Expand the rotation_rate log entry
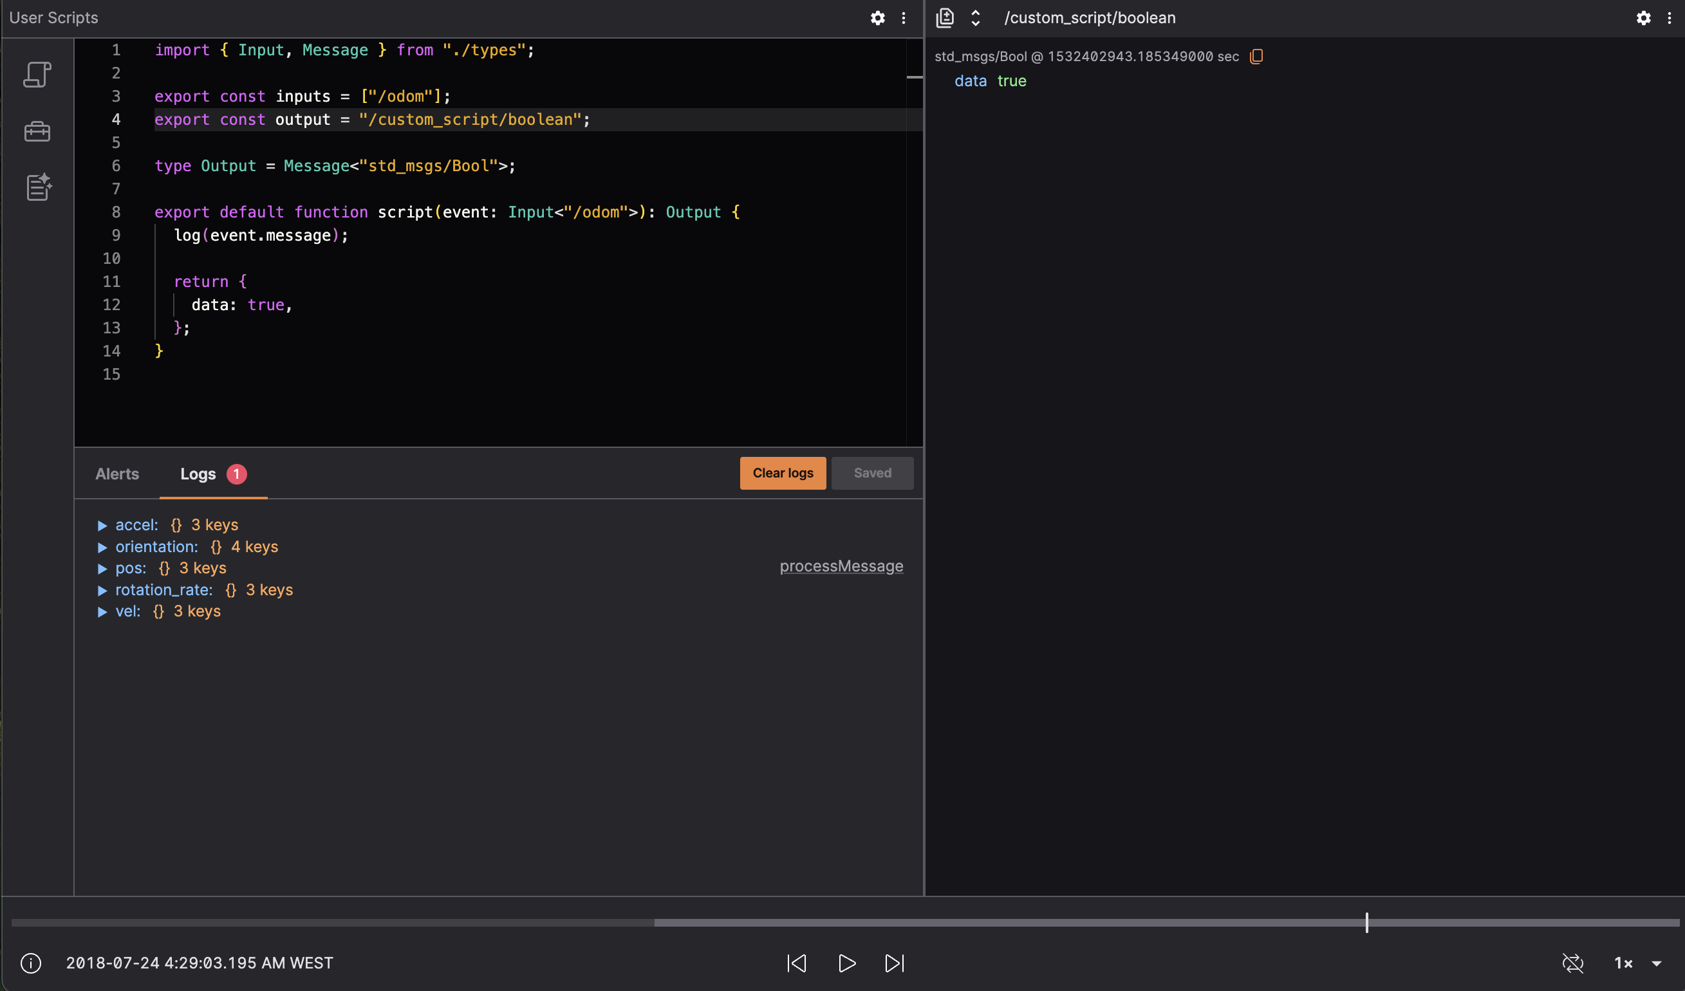This screenshot has width=1685, height=991. [102, 591]
